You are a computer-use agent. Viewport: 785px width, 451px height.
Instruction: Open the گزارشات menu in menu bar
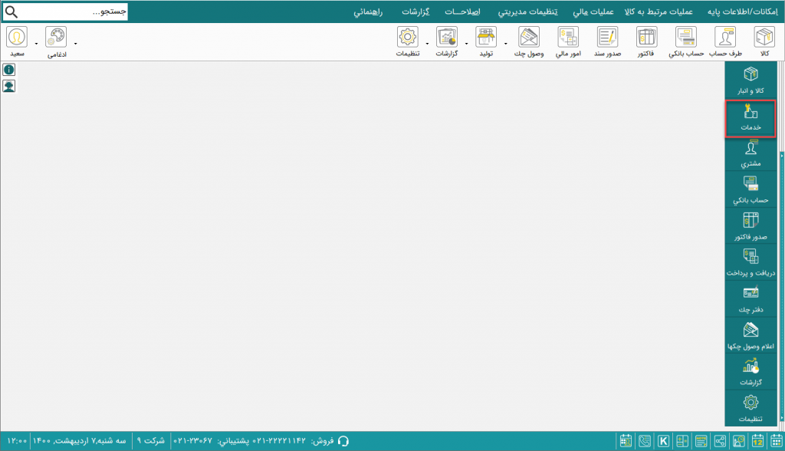(415, 12)
